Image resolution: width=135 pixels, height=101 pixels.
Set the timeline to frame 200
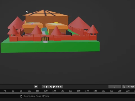click(x=111, y=91)
